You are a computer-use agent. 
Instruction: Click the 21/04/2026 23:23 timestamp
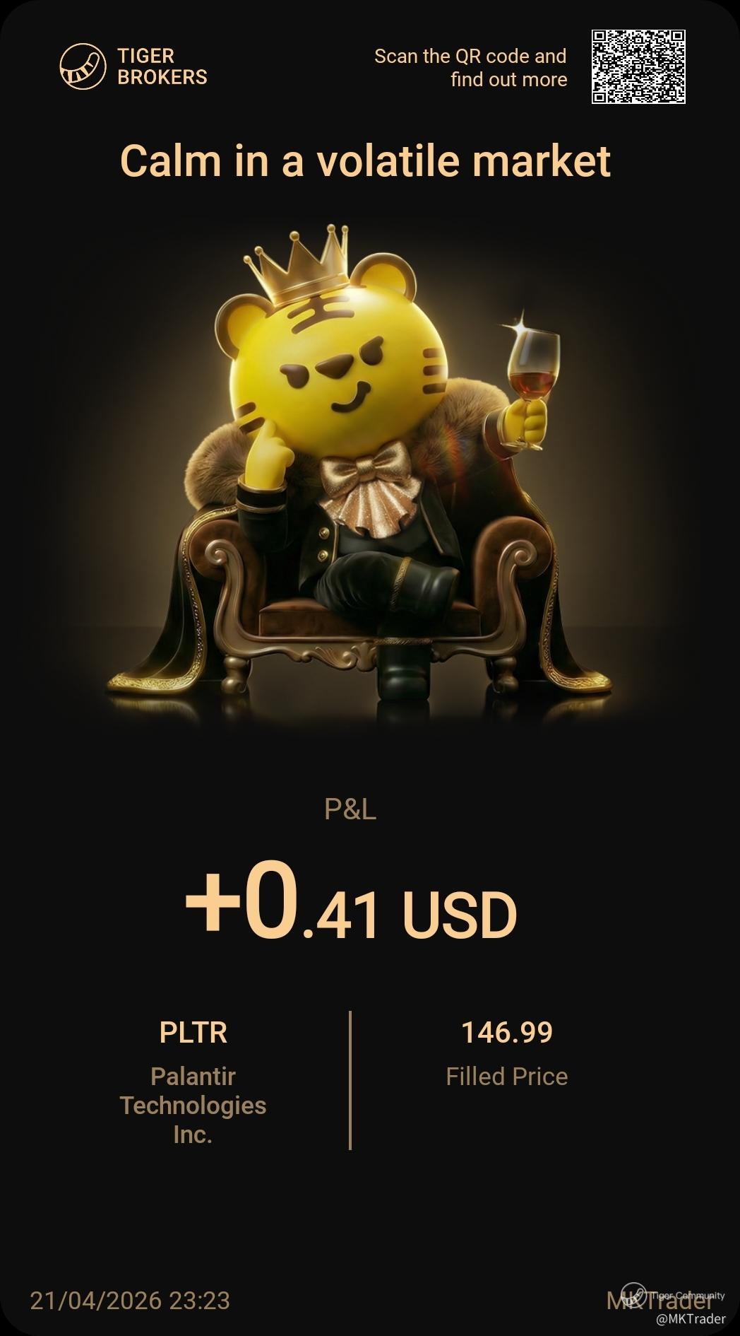[x=130, y=1300]
